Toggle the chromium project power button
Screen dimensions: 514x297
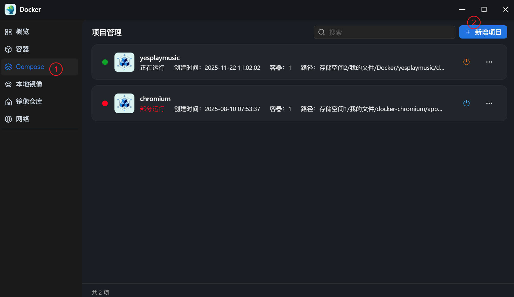[466, 103]
